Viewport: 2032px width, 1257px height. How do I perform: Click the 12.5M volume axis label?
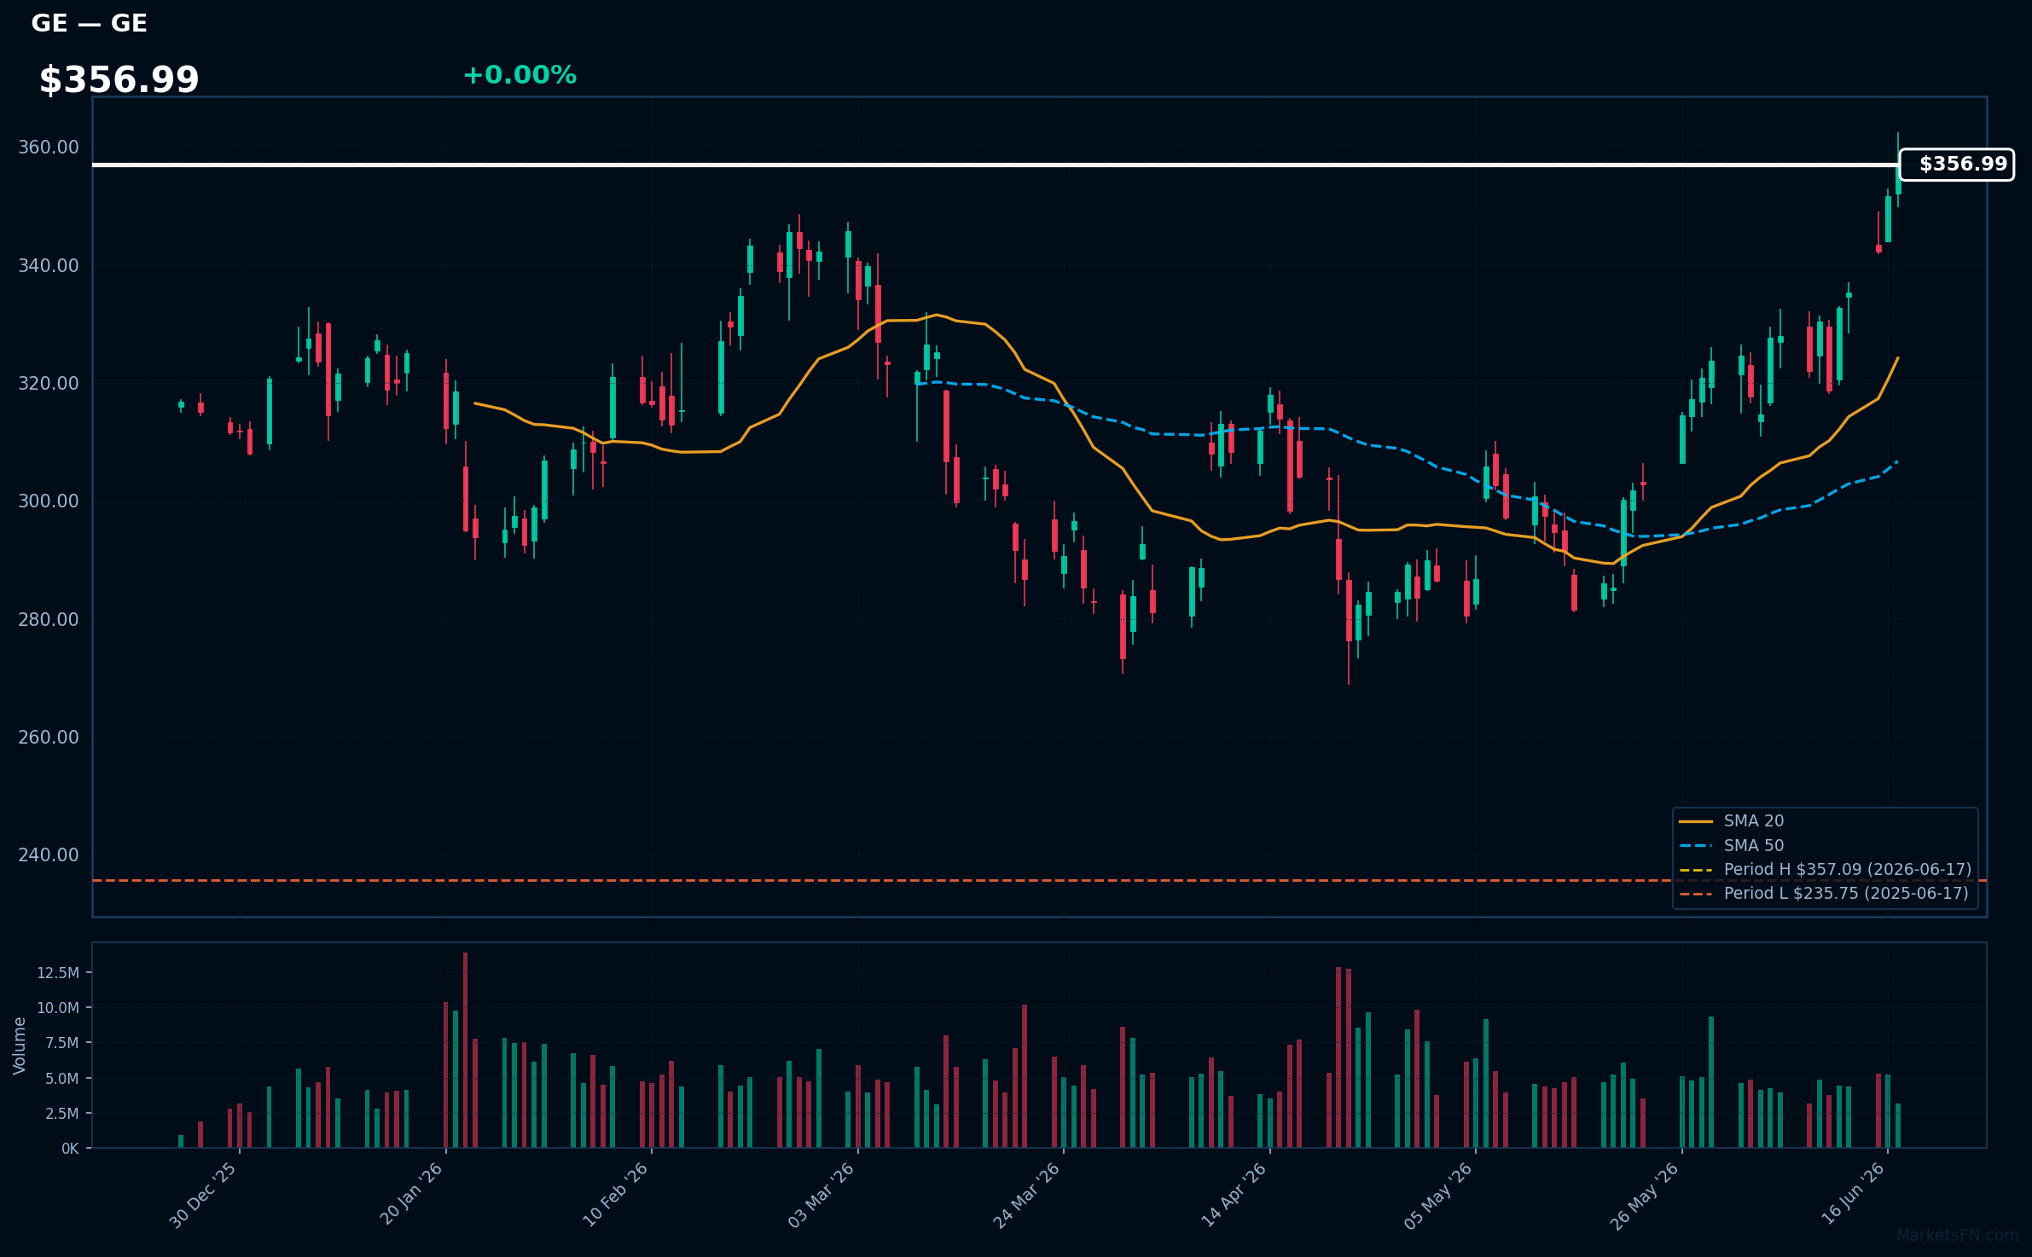point(58,973)
